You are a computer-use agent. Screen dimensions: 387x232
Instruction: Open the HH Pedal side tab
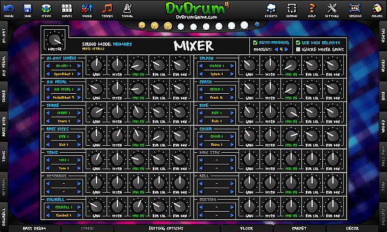tap(4, 66)
